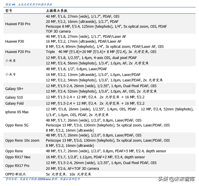Click the '1/3.4", 1.0µm, OIS, PDAF, 2x' line
Screen dimensions: 199x186
click(77, 115)
